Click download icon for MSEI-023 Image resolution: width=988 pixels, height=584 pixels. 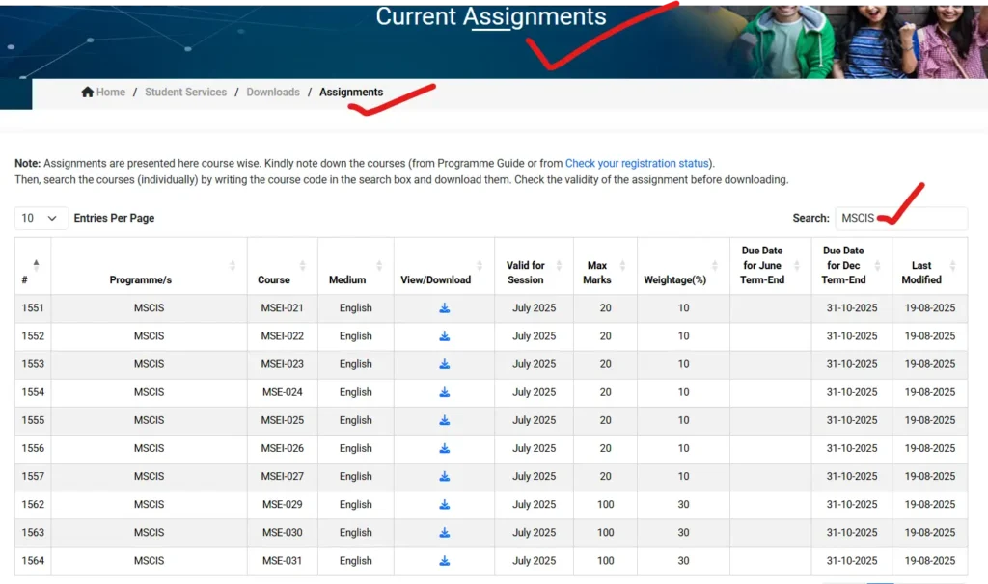[x=445, y=364]
